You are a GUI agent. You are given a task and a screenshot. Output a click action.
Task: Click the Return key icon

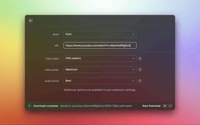[170, 106]
